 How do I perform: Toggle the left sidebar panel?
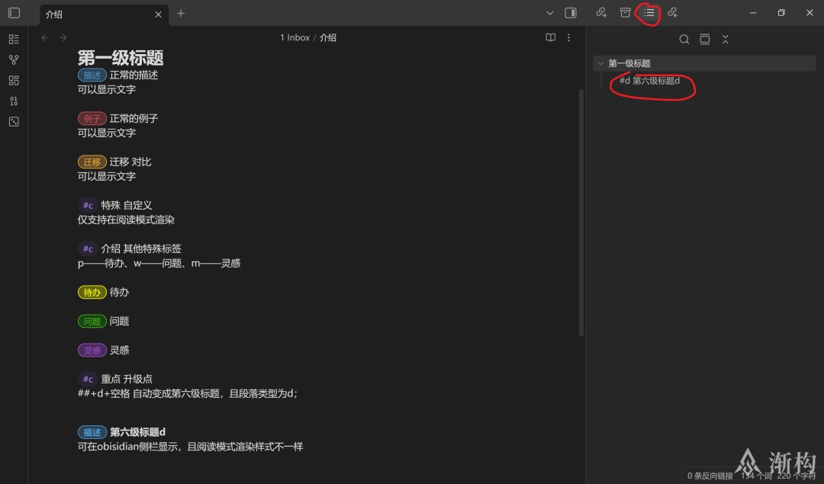click(x=14, y=13)
